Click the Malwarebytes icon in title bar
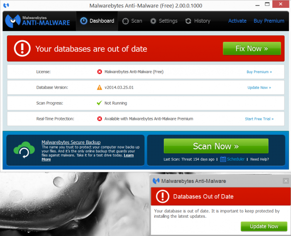Image resolution: width=291 pixels, height=236 pixels. tap(6, 5)
